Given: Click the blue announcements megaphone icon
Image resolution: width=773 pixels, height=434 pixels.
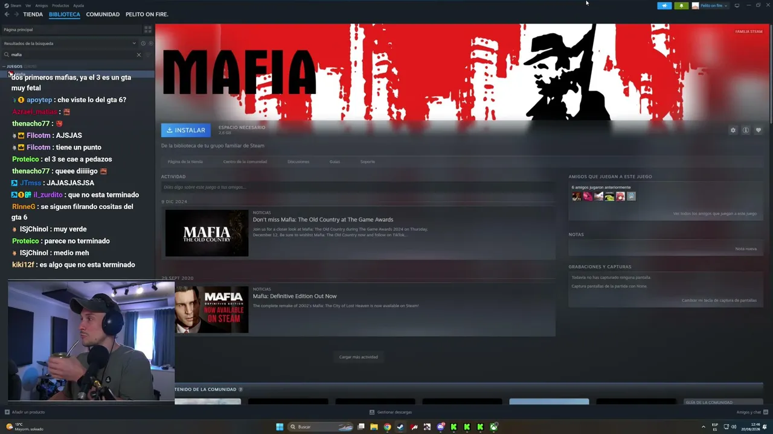Looking at the screenshot, I should coord(664,5).
